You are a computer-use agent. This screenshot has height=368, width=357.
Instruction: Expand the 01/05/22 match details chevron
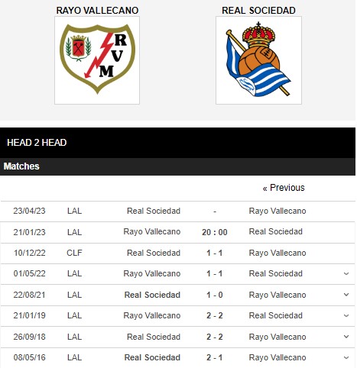pyautogui.click(x=346, y=274)
